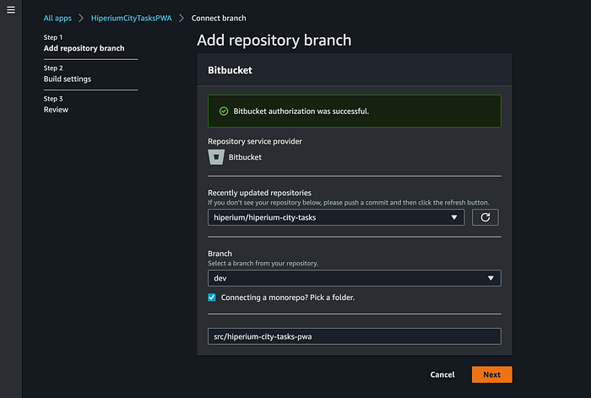The width and height of the screenshot is (591, 398).
Task: Click the Cancel button
Action: [442, 374]
